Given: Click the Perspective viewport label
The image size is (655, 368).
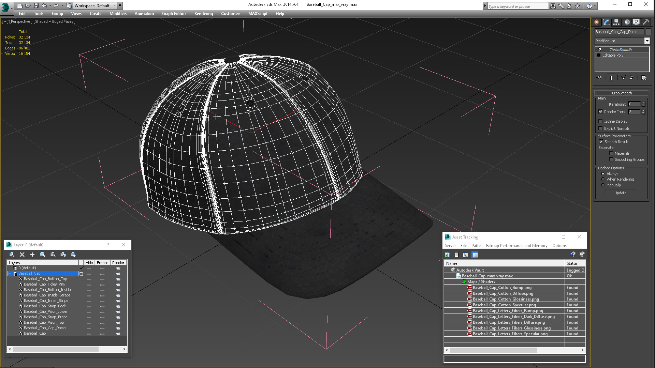Looking at the screenshot, I should click(x=21, y=21).
